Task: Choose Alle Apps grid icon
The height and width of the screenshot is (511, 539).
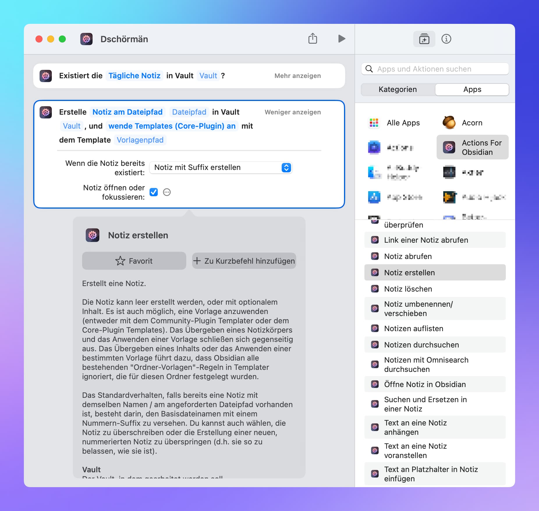Action: pos(374,123)
